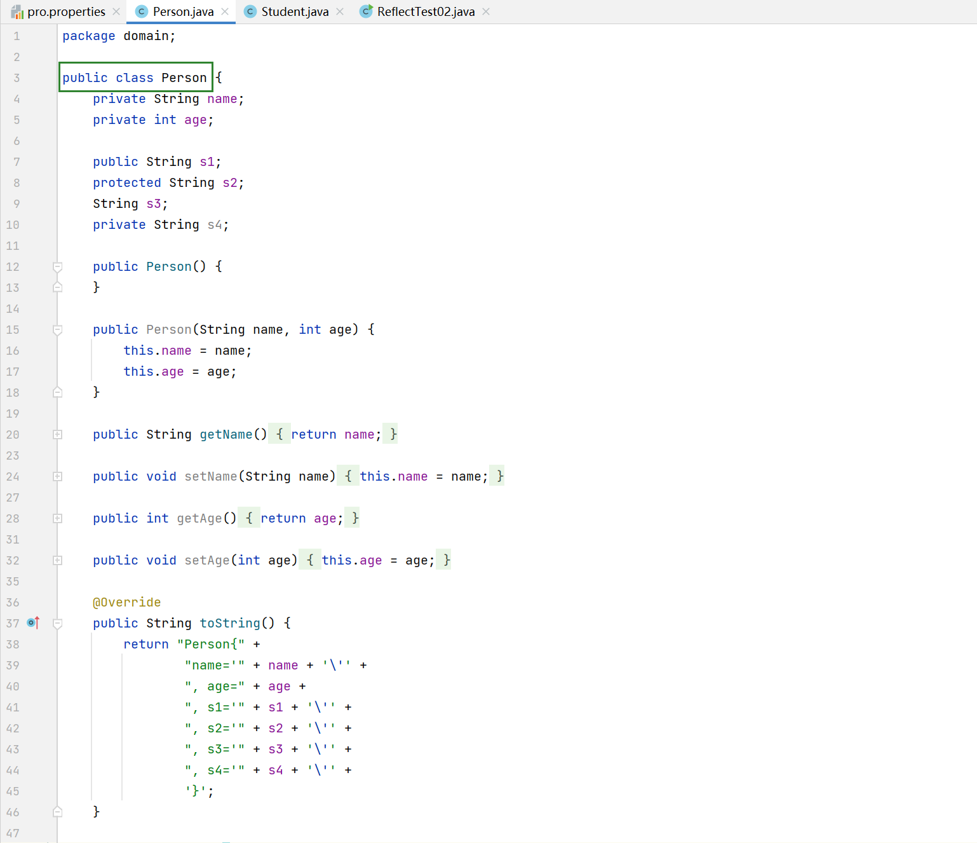Click the fold end marker at line 18

(x=57, y=392)
